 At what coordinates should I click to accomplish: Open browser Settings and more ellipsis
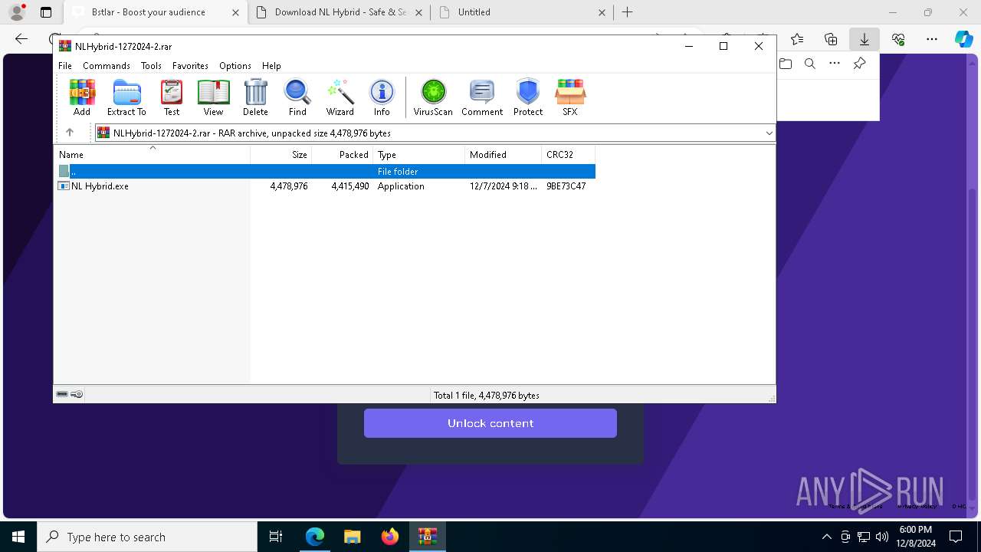(932, 39)
